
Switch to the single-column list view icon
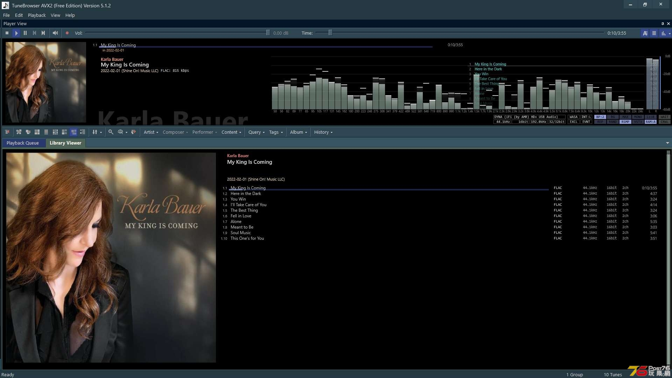click(46, 132)
